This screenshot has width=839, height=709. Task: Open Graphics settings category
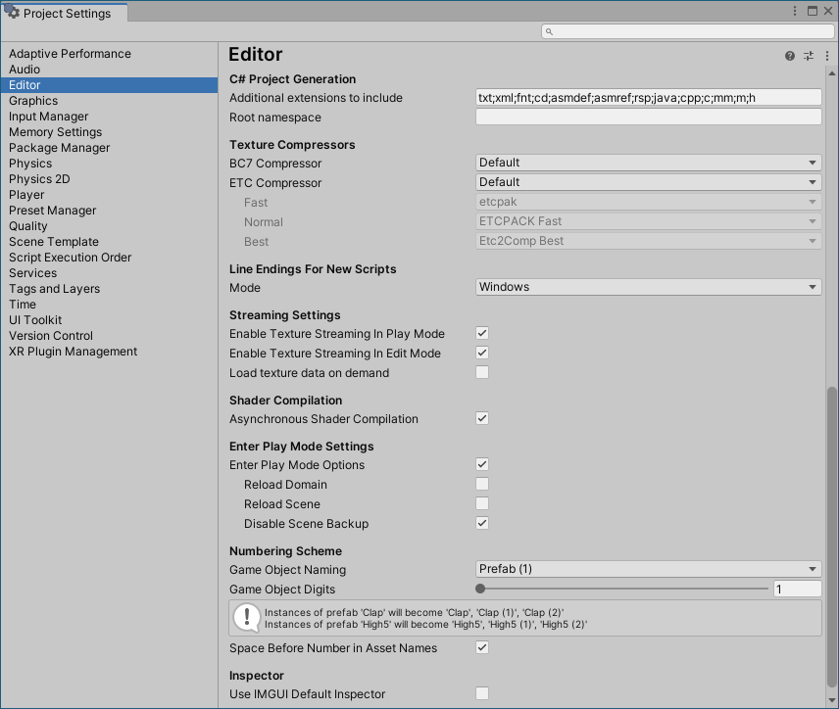coord(109,101)
